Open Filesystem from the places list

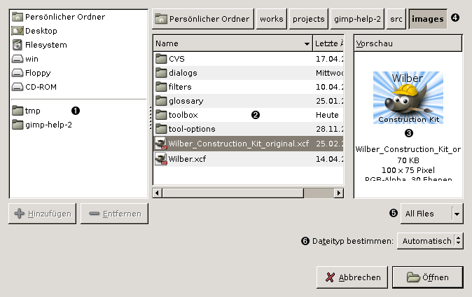pos(46,45)
